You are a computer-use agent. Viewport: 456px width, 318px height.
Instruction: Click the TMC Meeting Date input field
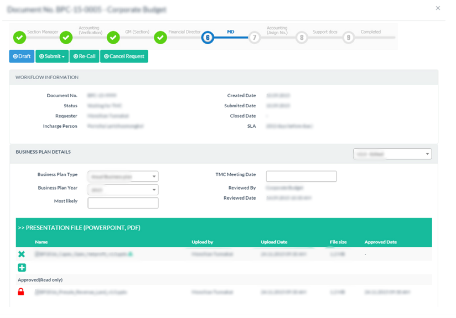301,176
